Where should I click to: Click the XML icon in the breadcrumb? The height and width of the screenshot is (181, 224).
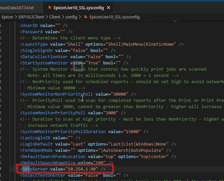tap(85, 17)
